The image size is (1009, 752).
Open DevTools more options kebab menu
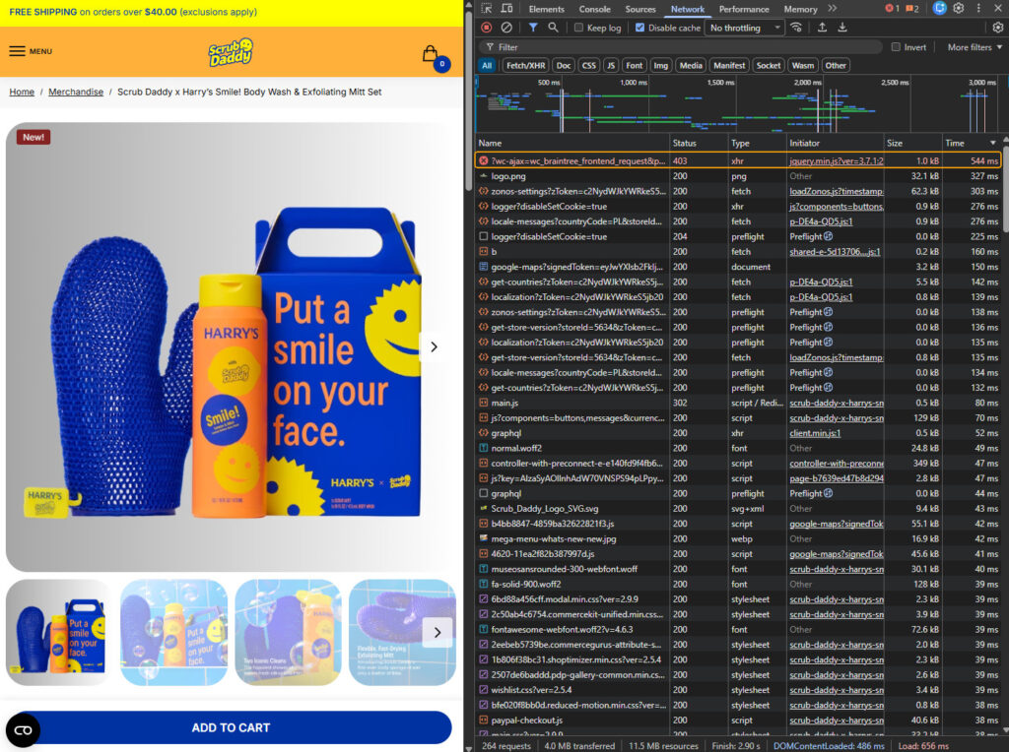(x=978, y=8)
